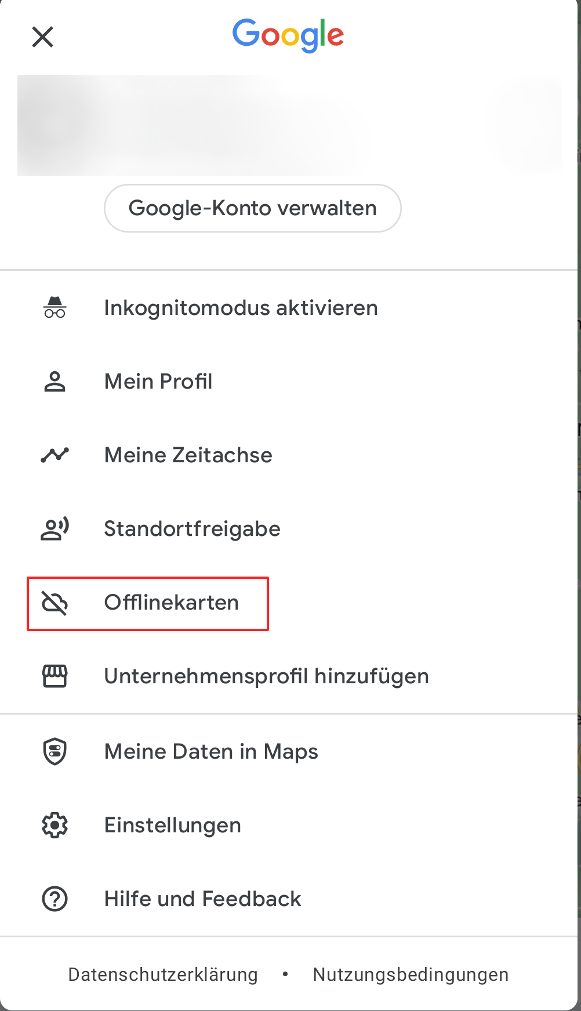Viewport: 581px width, 1011px height.
Task: Open the Datenschutzerklärung link
Action: (x=163, y=974)
